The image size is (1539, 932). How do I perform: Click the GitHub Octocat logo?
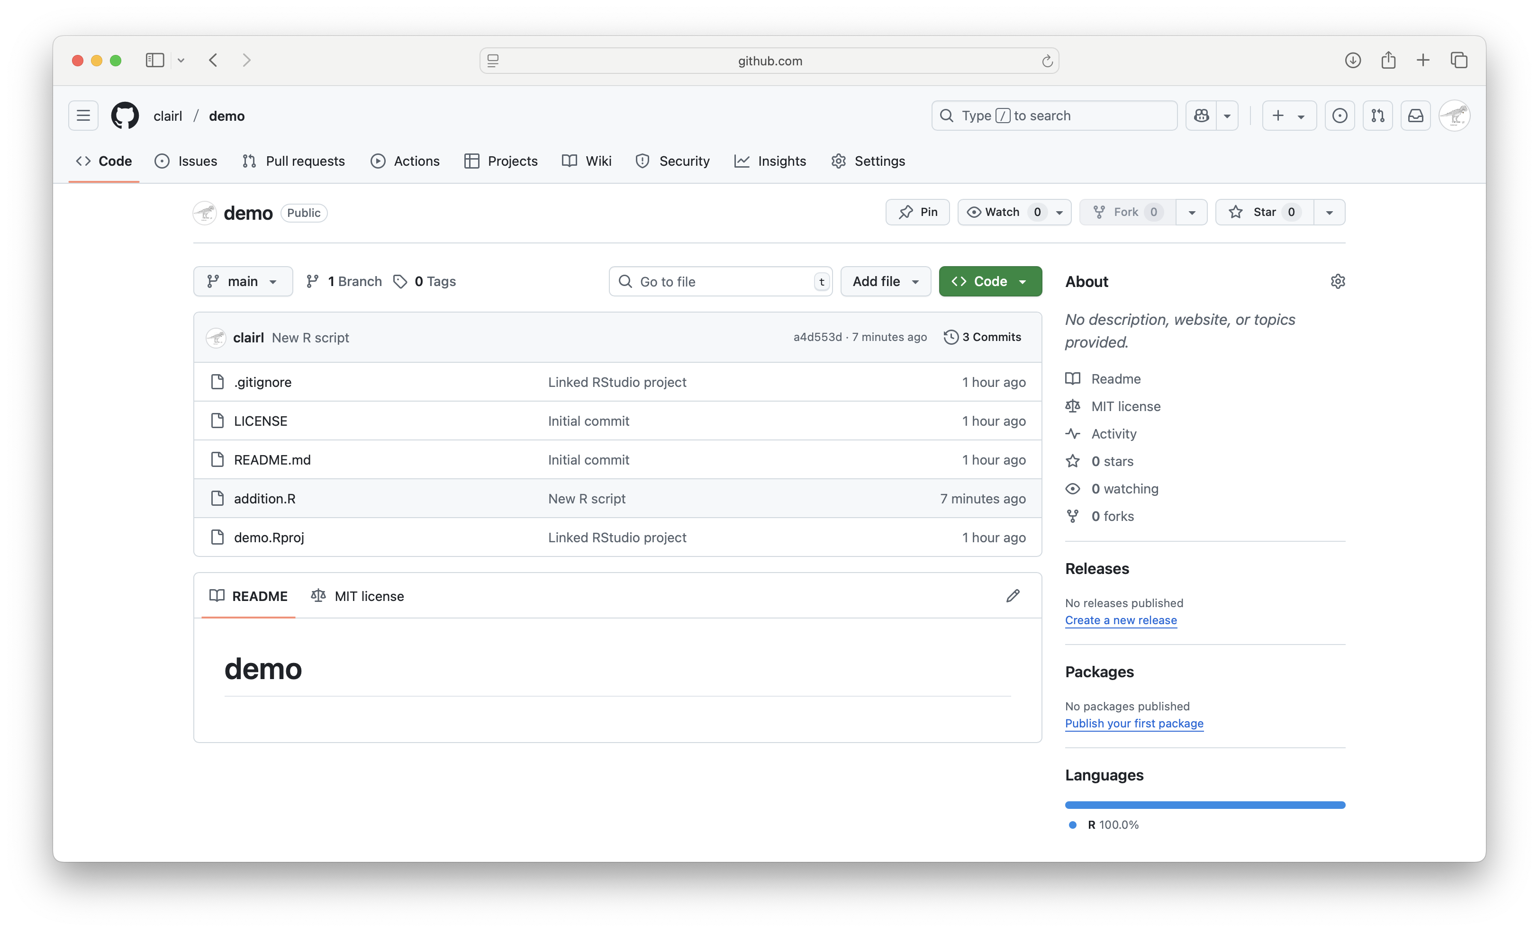coord(125,116)
